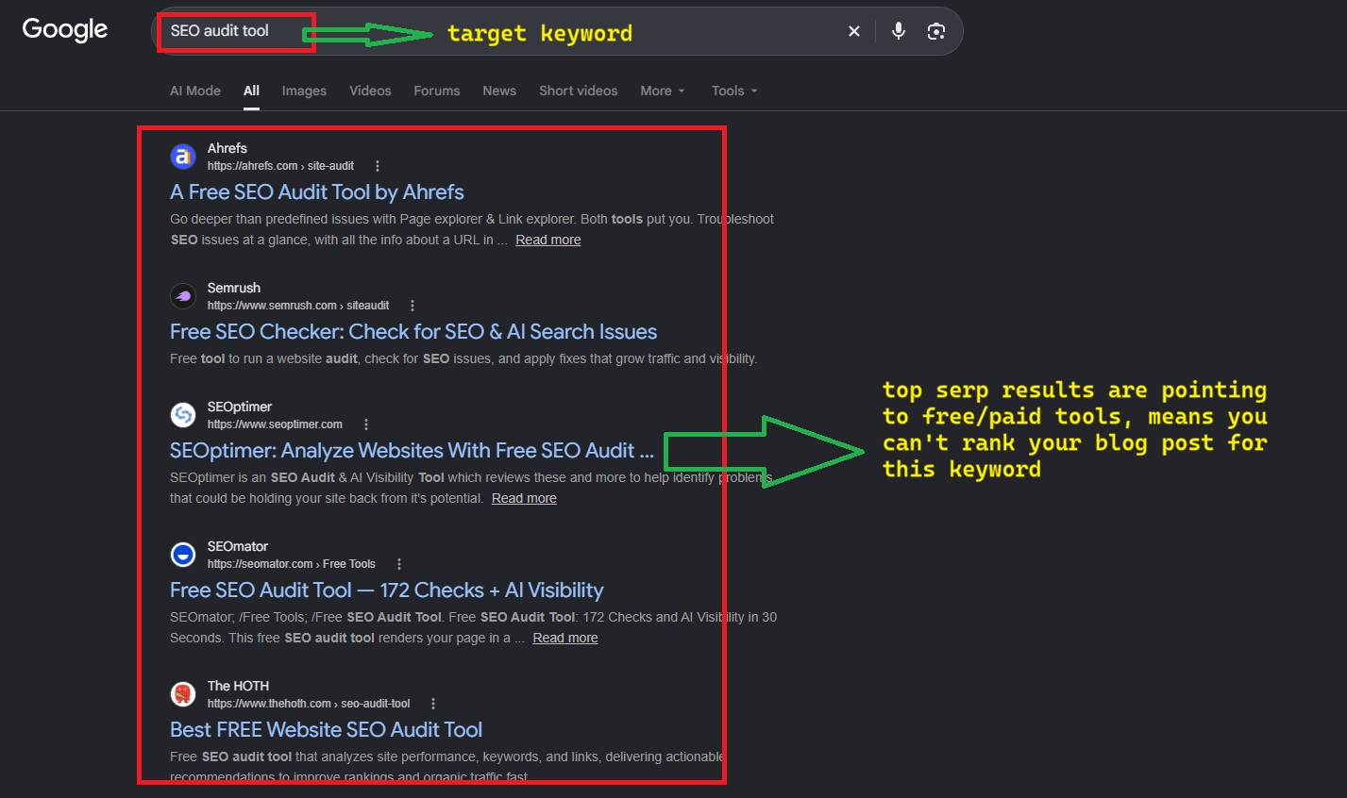Screen dimensions: 1347x798
Task: Start voice search with microphone icon
Action: tap(899, 31)
